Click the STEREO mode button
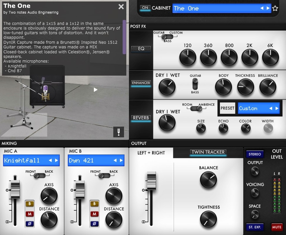This screenshot has height=235, width=286. [255, 154]
